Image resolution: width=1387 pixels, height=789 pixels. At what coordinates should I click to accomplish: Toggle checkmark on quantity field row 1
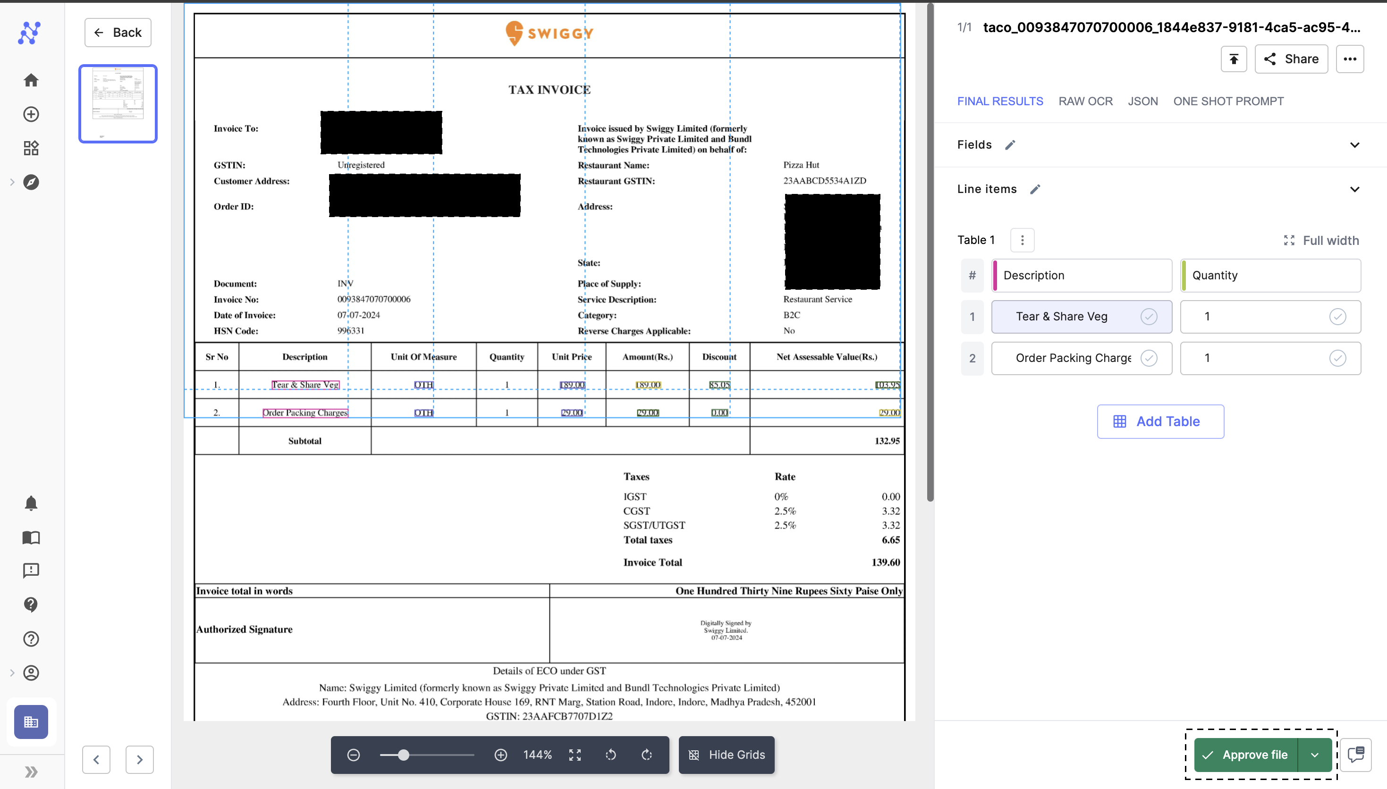point(1338,316)
